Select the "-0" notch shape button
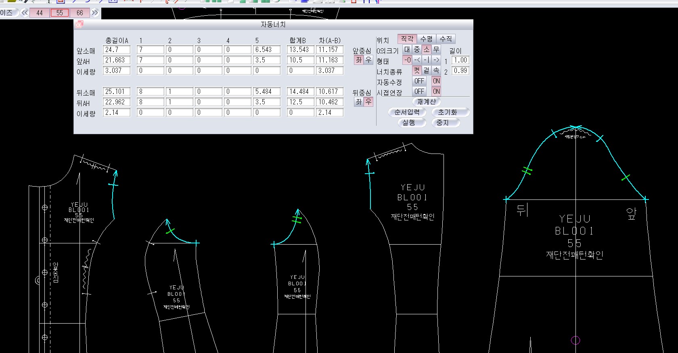Image resolution: width=678 pixels, height=353 pixels. pos(407,60)
